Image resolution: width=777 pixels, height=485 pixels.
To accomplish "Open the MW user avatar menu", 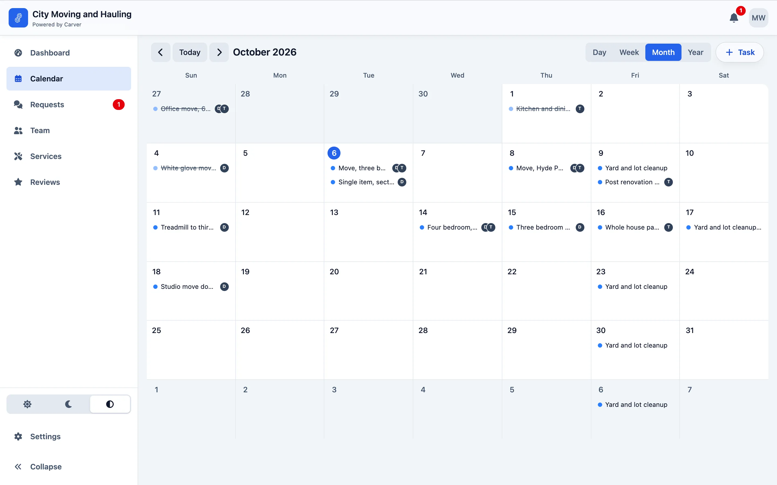I will coord(758,18).
